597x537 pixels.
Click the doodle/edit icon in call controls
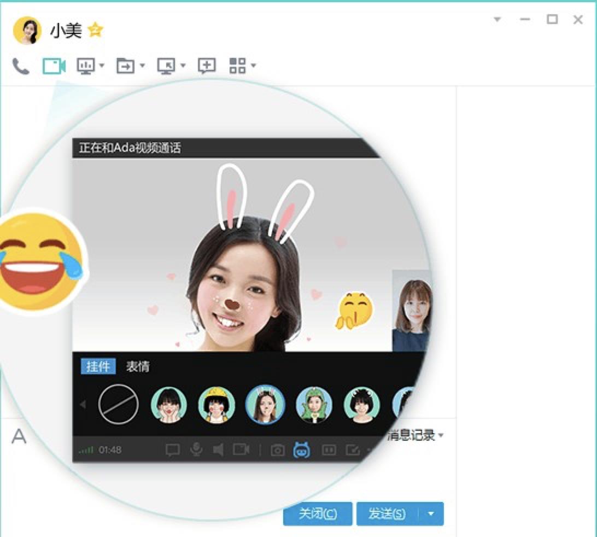coord(354,449)
